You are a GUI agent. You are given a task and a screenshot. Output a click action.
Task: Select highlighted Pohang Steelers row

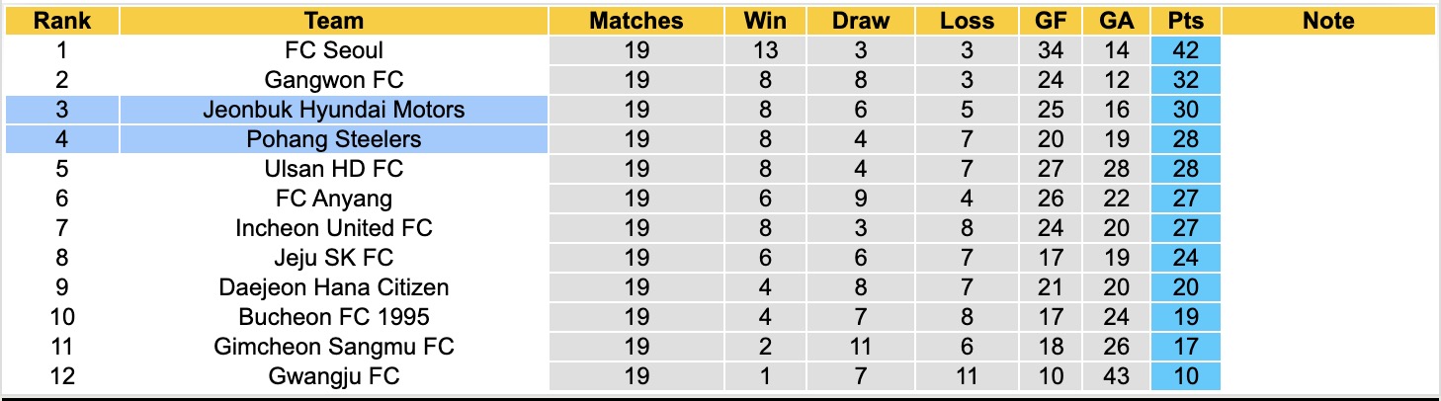click(613, 139)
